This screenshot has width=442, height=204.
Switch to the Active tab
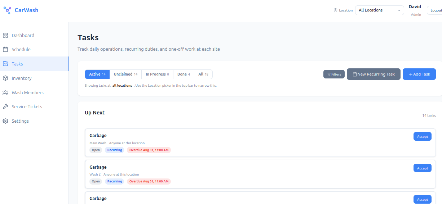point(97,74)
